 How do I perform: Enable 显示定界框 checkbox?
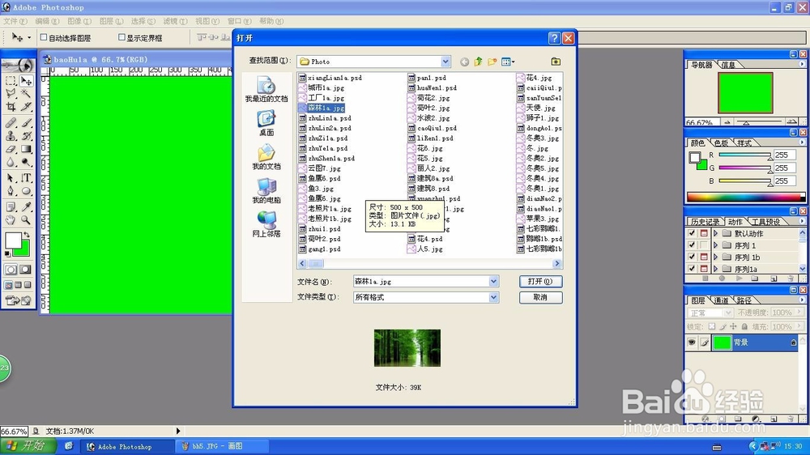[x=122, y=38]
